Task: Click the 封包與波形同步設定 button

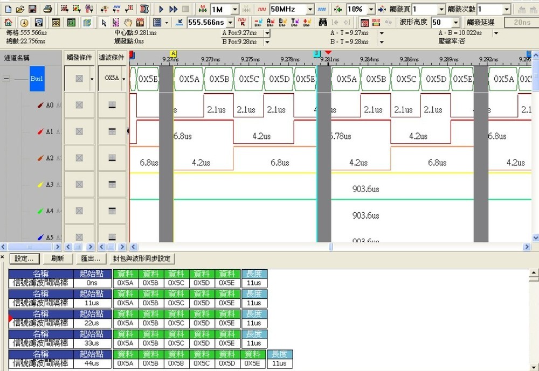Action: pyautogui.click(x=142, y=258)
